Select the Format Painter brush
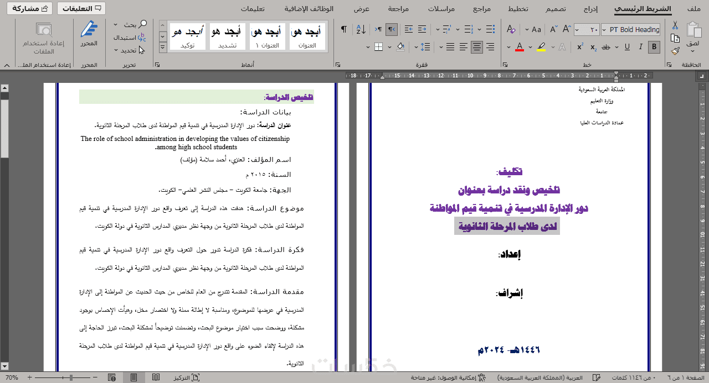The height and width of the screenshot is (383, 709). [x=675, y=51]
